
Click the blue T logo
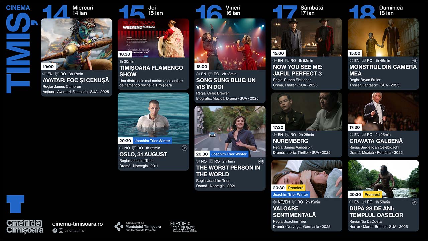15,204
